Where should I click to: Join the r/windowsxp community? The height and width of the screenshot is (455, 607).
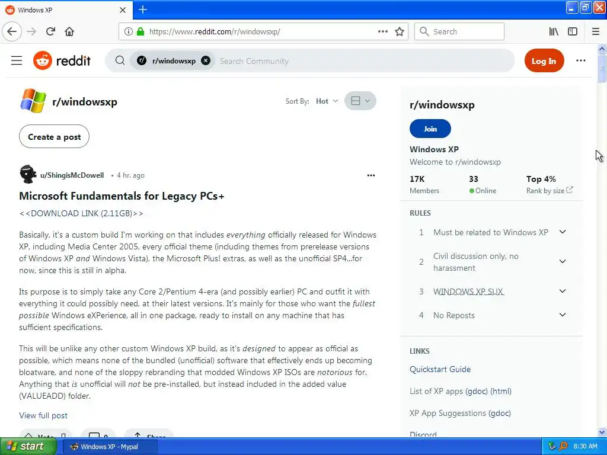430,129
